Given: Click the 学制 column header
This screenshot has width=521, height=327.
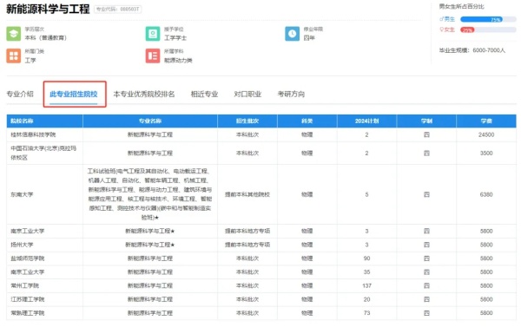Looking at the screenshot, I should [x=426, y=121].
